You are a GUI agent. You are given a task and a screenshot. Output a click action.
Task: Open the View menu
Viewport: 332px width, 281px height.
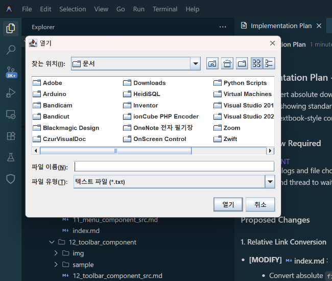pyautogui.click(x=101, y=9)
